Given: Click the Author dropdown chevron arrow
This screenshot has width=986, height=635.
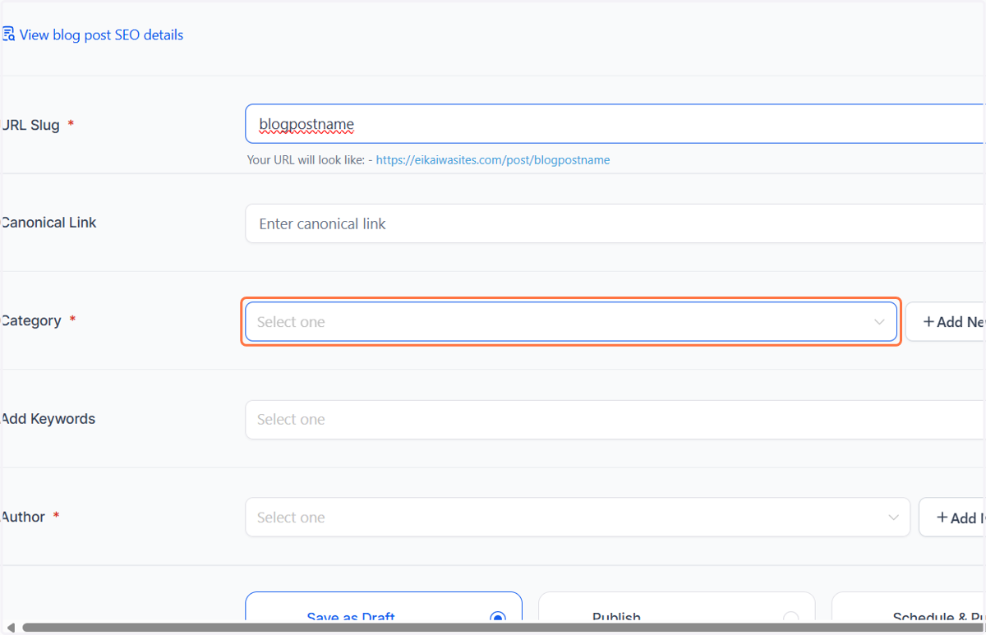Looking at the screenshot, I should (x=893, y=518).
